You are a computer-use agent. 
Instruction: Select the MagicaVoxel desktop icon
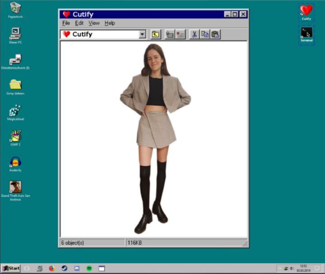pos(16,110)
